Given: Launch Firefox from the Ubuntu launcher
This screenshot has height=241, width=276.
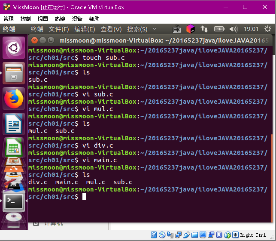Looking at the screenshot, I should pos(14,99).
